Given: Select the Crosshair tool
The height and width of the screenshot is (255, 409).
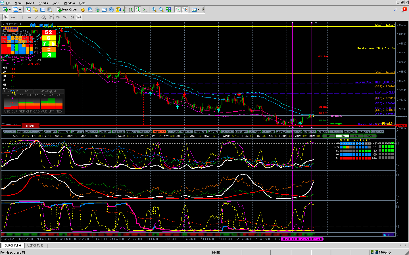Looking at the screenshot, I should 13,17.
